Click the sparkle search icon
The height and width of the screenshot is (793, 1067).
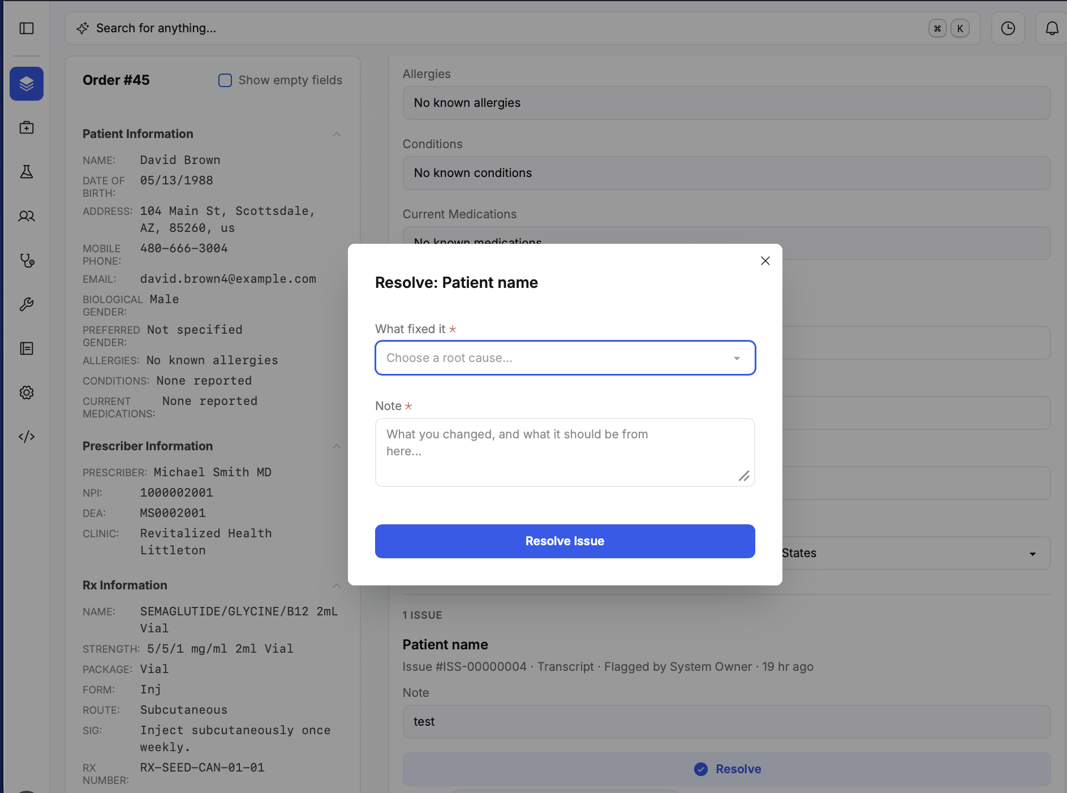(83, 28)
